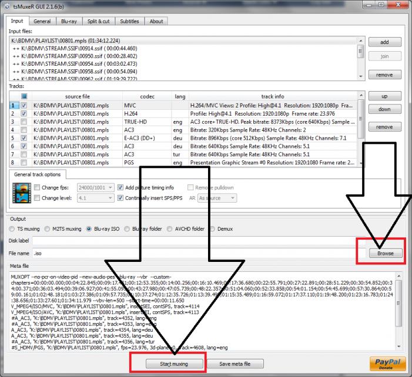
Task: Select the General track options tab
Action: tap(37, 174)
